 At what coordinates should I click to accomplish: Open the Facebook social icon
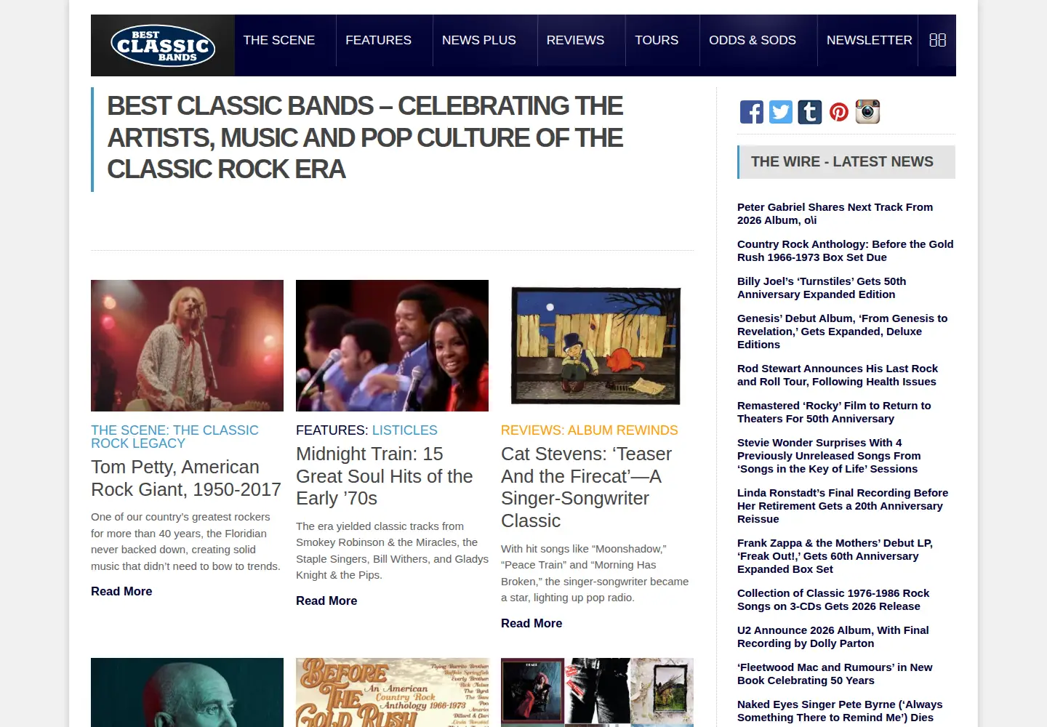pos(752,112)
